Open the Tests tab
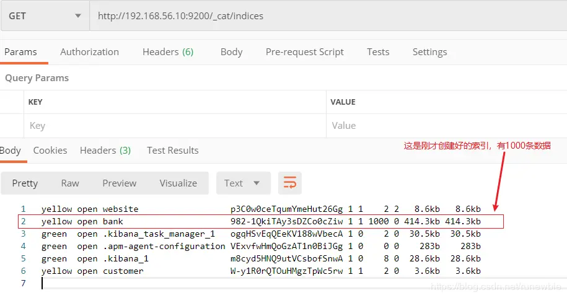Screen dimensions: 567x298 tap(378, 52)
